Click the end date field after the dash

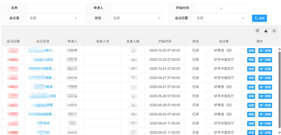tap(236, 8)
